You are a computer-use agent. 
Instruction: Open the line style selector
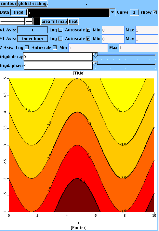[12, 22]
